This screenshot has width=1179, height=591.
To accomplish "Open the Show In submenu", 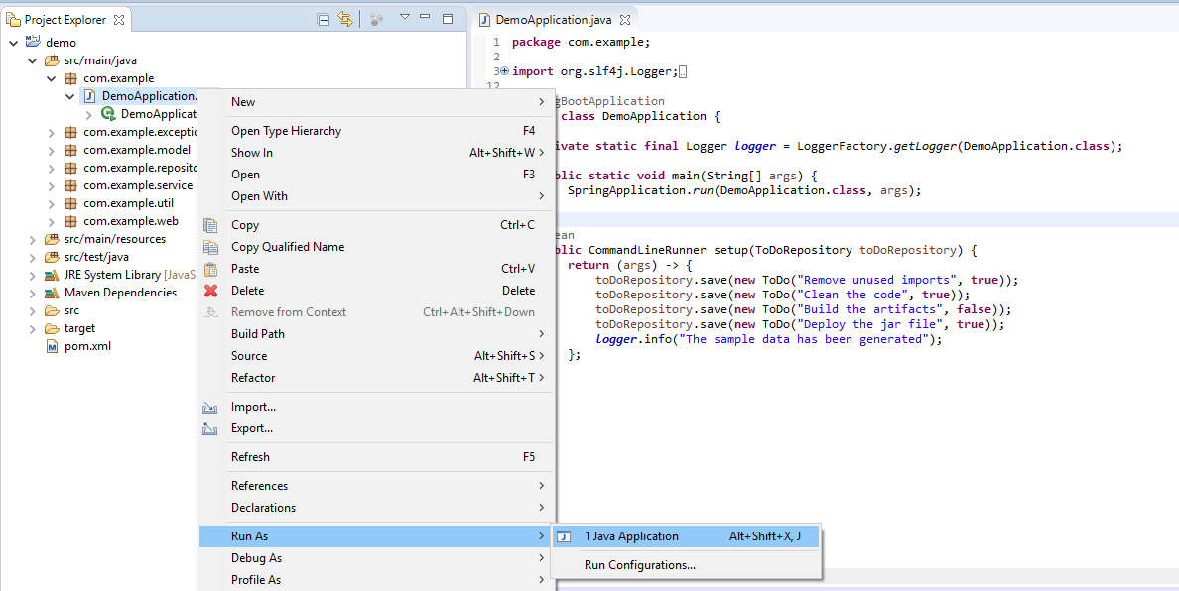I will 376,153.
